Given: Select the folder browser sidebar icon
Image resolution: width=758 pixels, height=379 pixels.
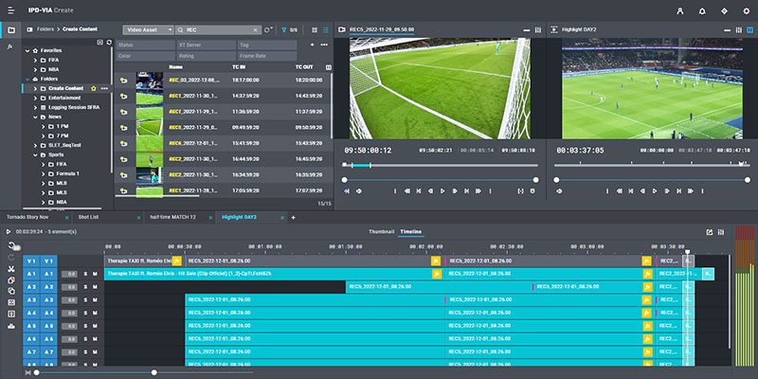Looking at the screenshot, I should tap(10, 30).
